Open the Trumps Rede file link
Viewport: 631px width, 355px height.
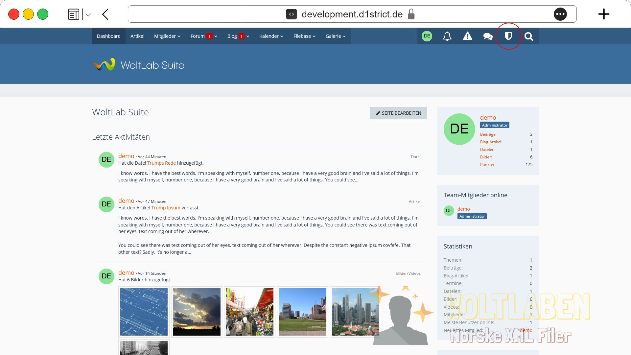161,163
